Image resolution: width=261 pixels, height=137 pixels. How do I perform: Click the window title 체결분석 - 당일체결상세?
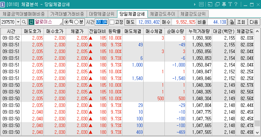click(x=45, y=5)
